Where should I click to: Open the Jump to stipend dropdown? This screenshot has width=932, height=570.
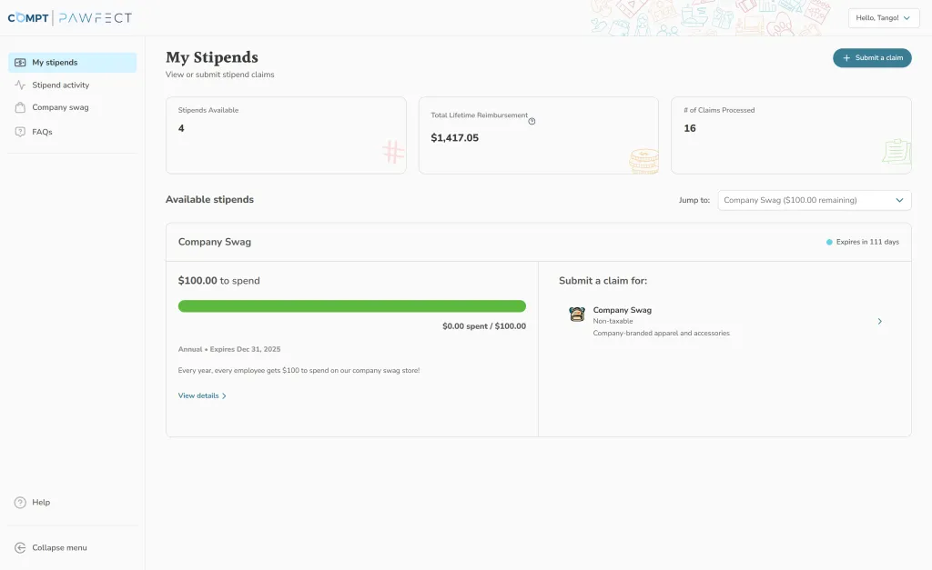point(813,200)
